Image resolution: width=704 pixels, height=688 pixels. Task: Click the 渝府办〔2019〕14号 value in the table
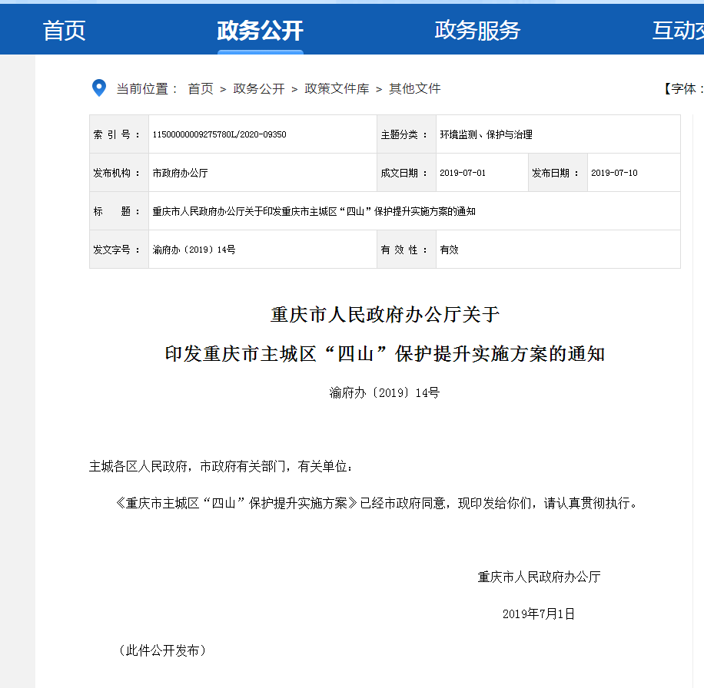(x=194, y=250)
